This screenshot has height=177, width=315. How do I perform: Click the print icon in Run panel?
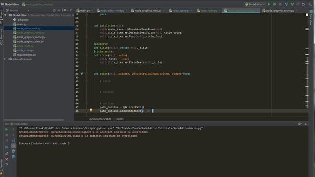click(x=13, y=151)
